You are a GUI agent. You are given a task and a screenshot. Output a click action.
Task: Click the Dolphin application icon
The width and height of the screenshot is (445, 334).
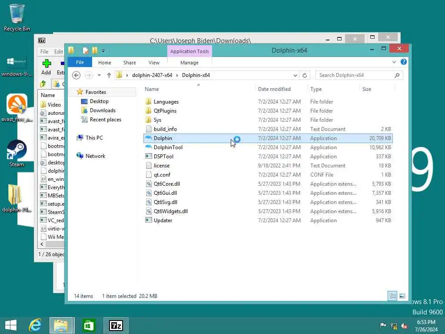pyautogui.click(x=149, y=138)
